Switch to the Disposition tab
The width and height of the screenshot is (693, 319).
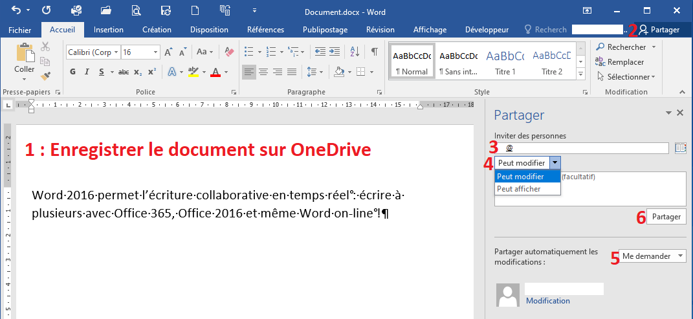[209, 30]
